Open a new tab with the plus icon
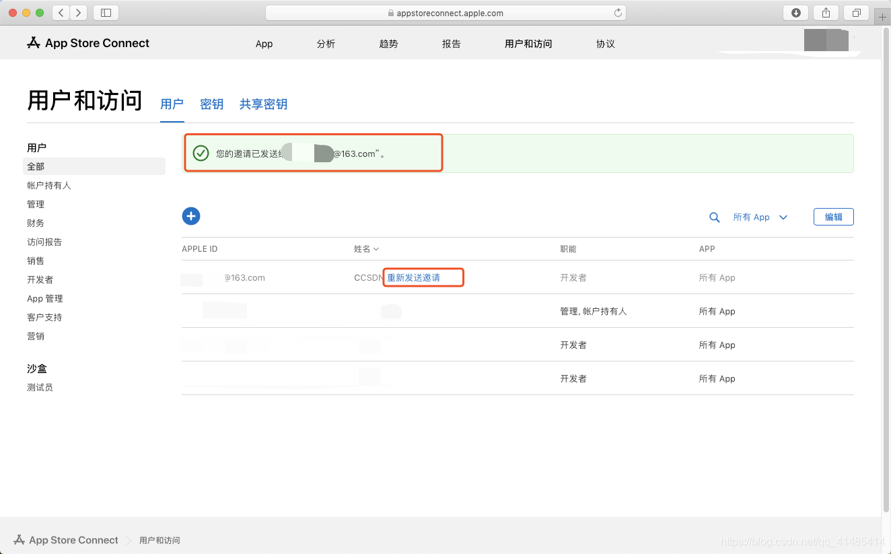This screenshot has width=891, height=554. pos(882,17)
